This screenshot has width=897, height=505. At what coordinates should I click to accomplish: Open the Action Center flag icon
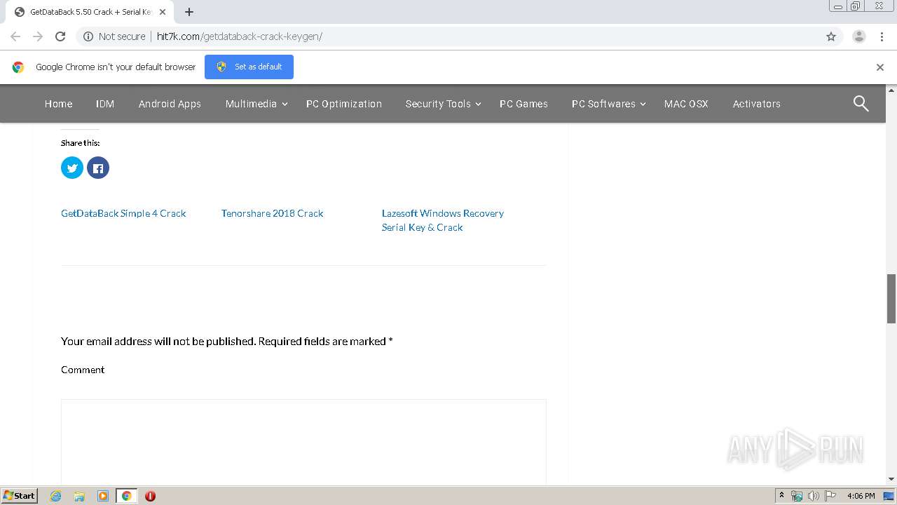pyautogui.click(x=830, y=496)
